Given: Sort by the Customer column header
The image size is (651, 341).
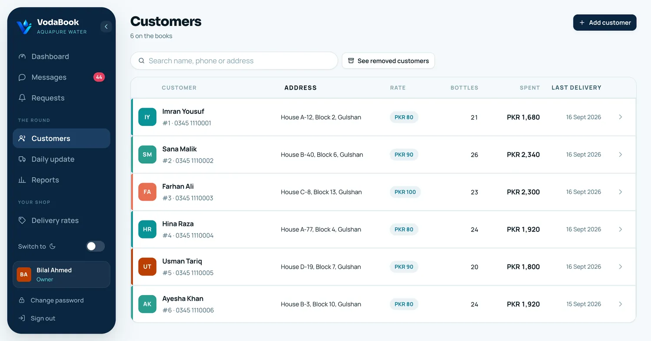Looking at the screenshot, I should pos(179,88).
